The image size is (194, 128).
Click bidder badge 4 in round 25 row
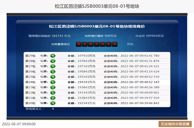click(53, 77)
